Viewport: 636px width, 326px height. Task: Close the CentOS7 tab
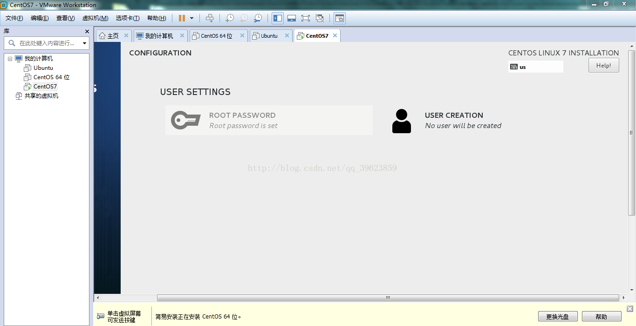coord(335,35)
